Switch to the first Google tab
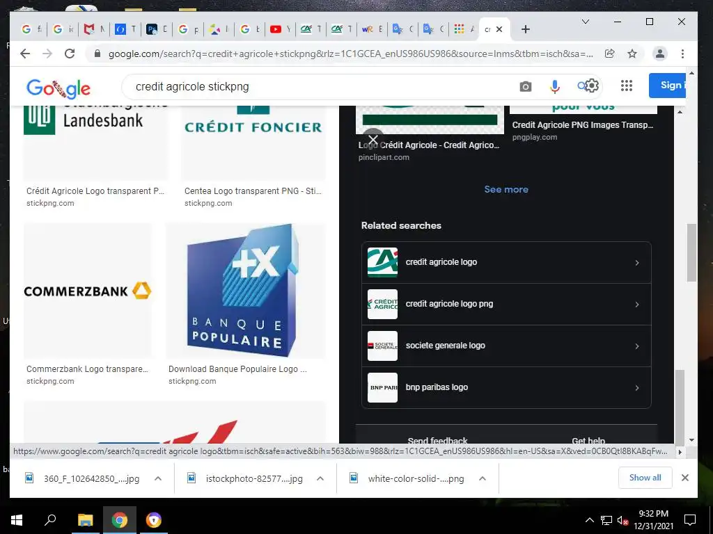The image size is (713, 534). coord(32,29)
